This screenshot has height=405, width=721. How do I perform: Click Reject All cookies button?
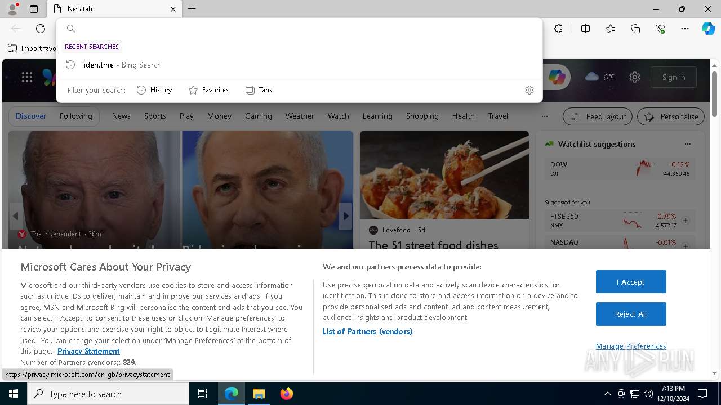(631, 314)
